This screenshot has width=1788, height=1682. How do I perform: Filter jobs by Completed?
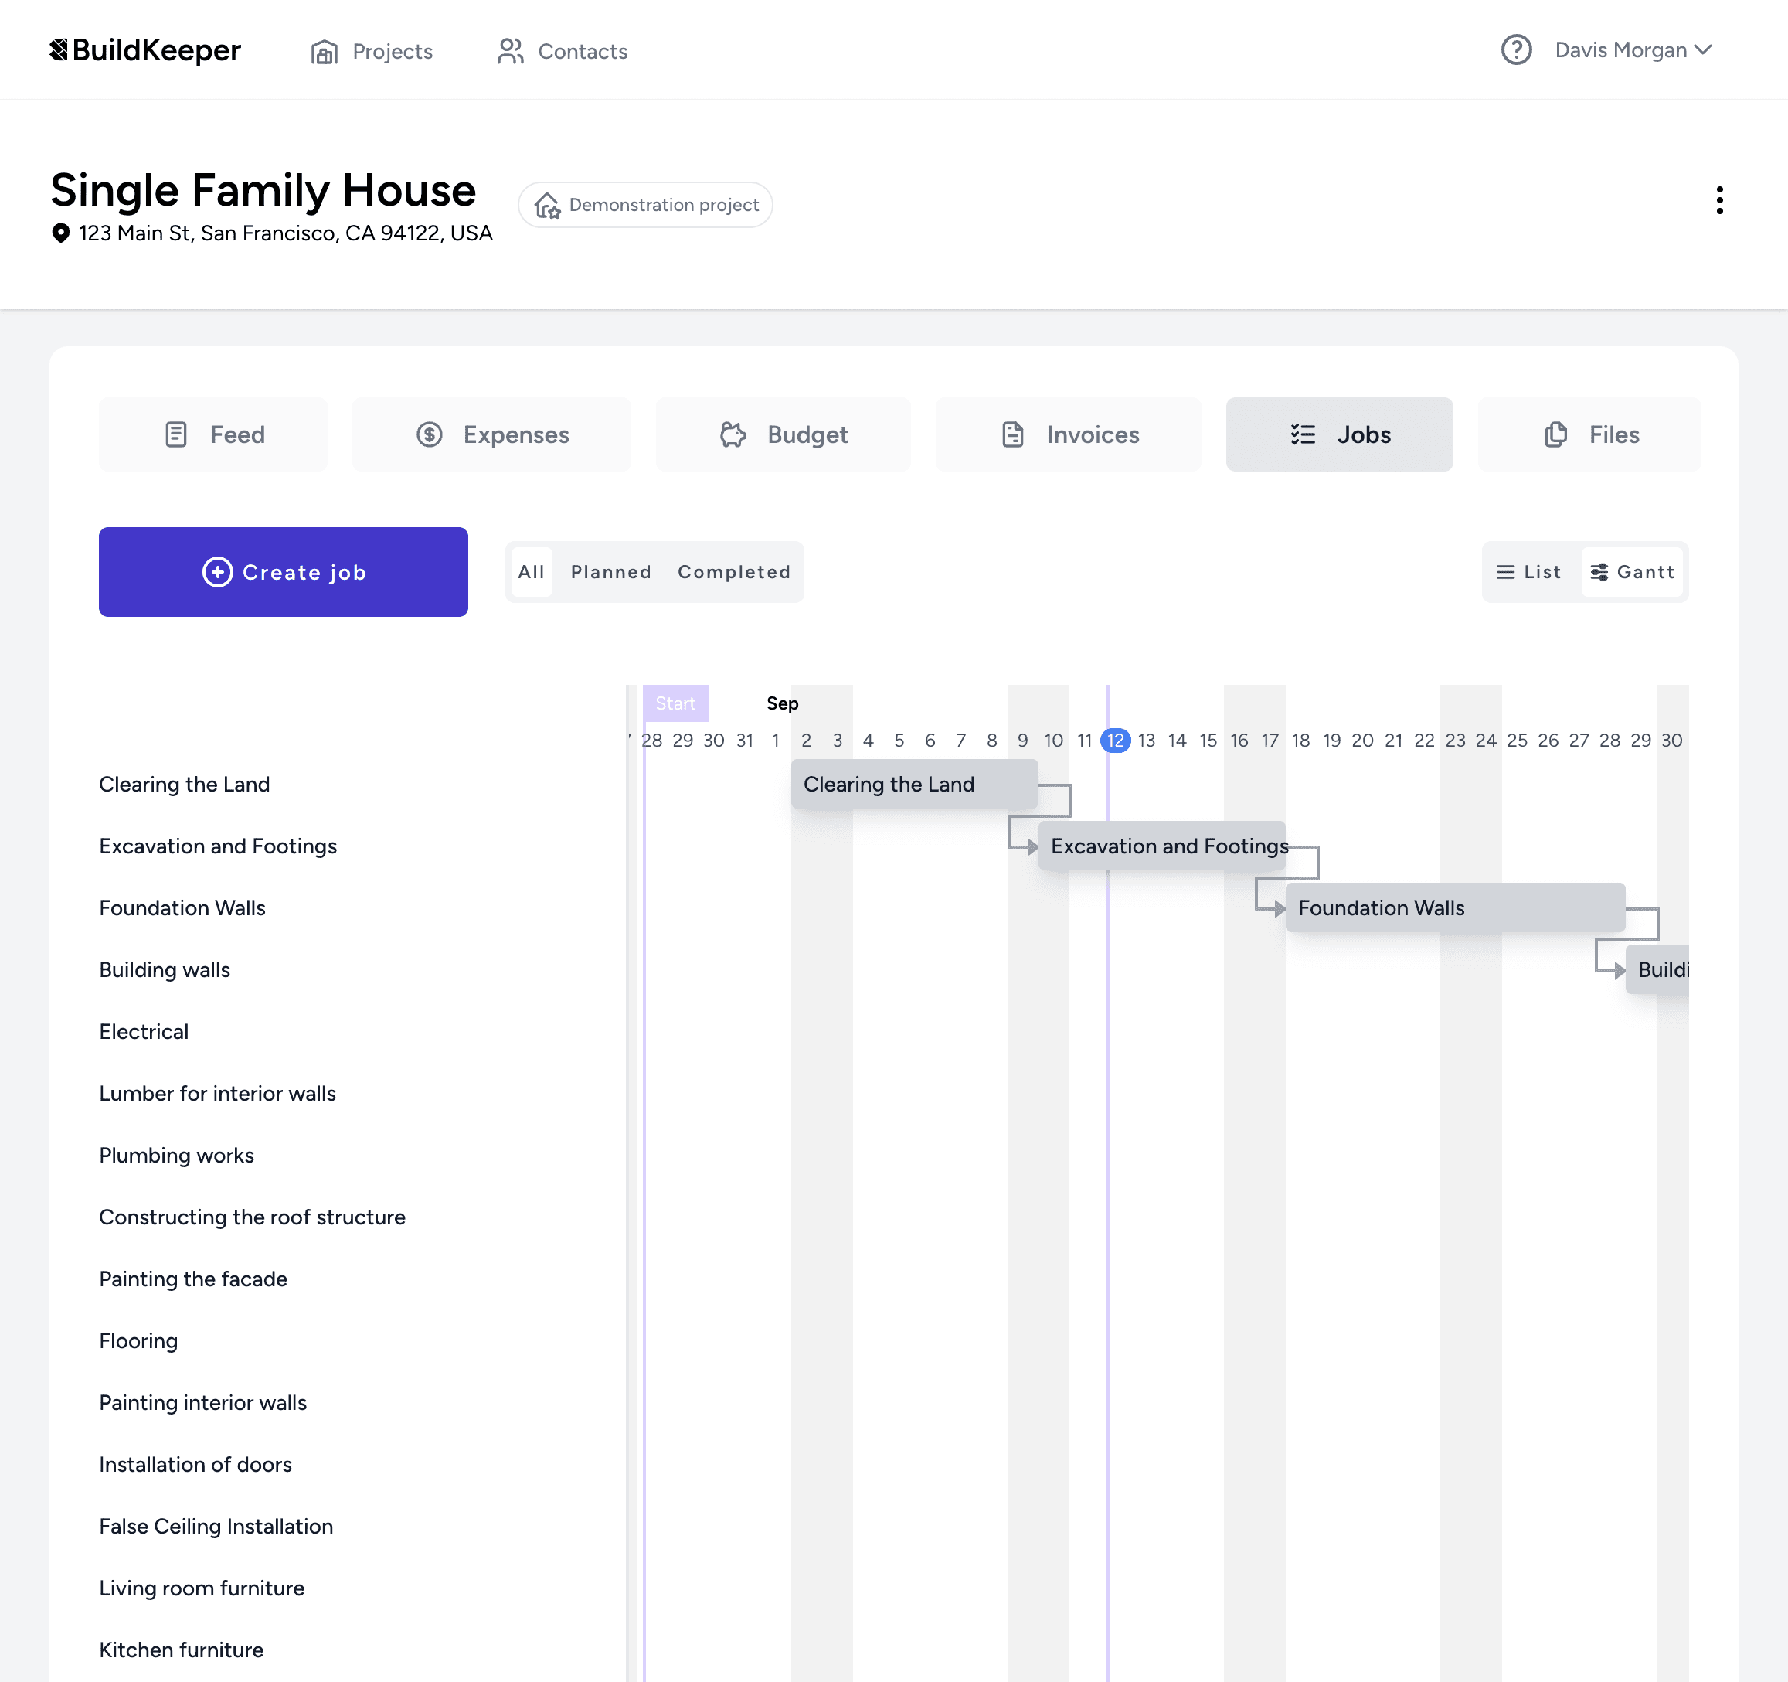(x=734, y=571)
